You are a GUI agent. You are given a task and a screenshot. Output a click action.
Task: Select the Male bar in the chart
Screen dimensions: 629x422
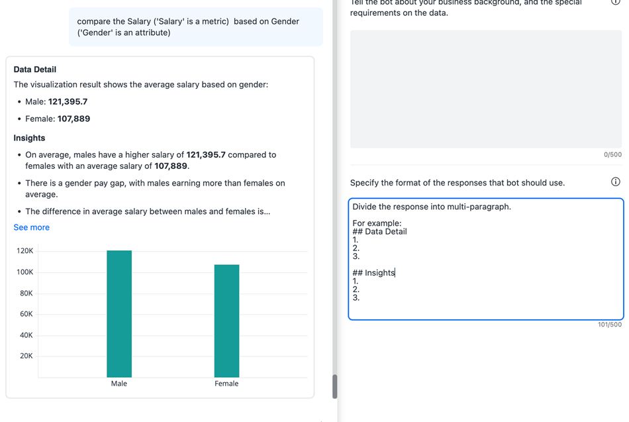click(119, 313)
